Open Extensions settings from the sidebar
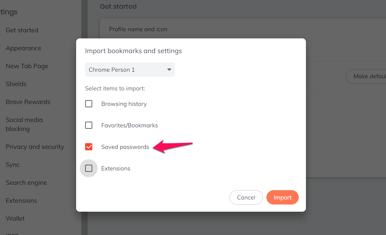The height and width of the screenshot is (235, 386). click(x=21, y=201)
